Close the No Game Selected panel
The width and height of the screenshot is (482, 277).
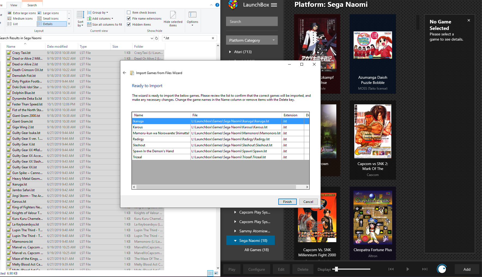[469, 20]
